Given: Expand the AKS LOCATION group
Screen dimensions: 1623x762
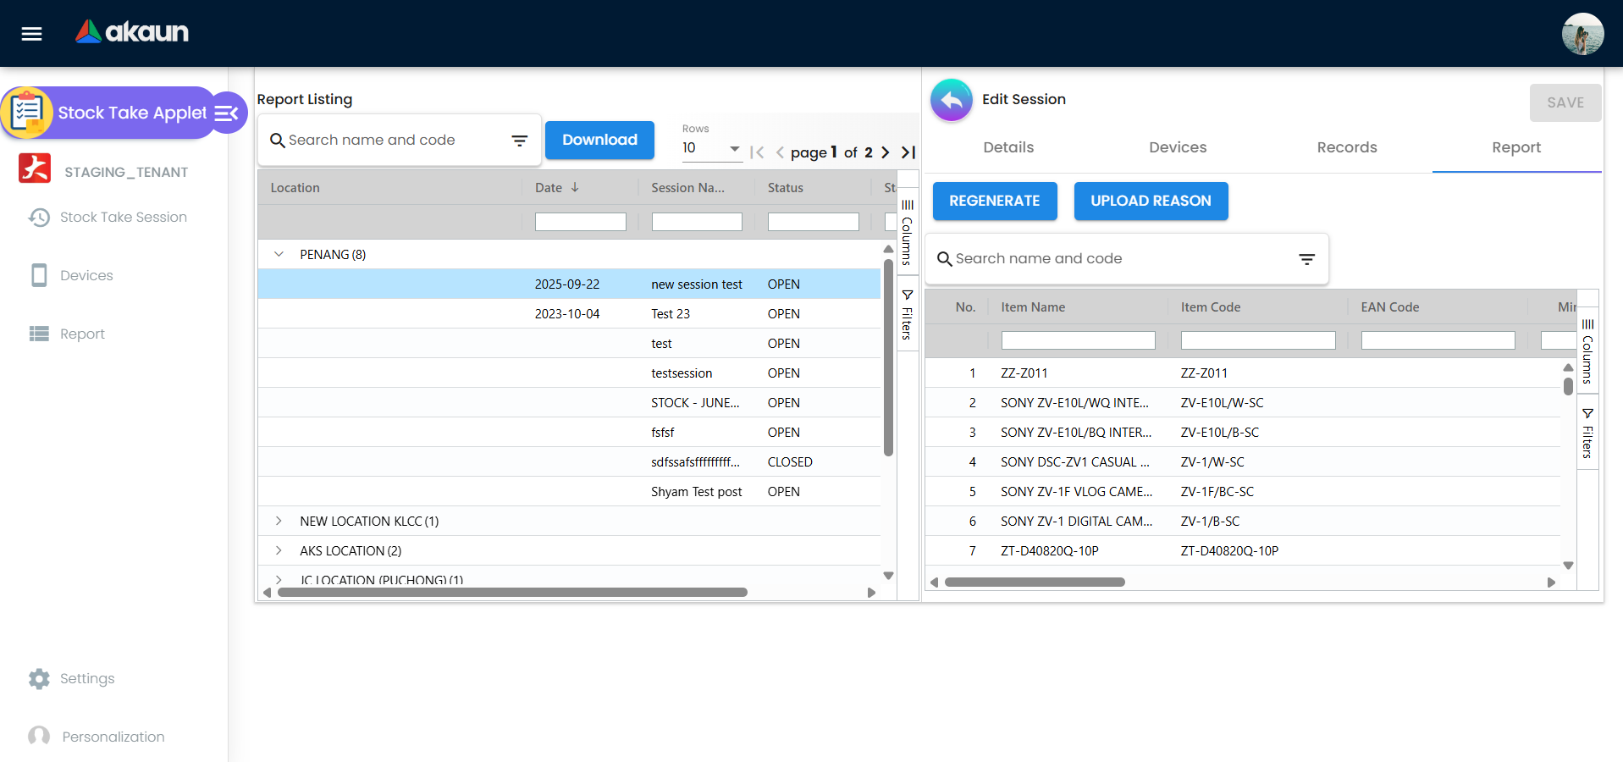Looking at the screenshot, I should pyautogui.click(x=279, y=550).
